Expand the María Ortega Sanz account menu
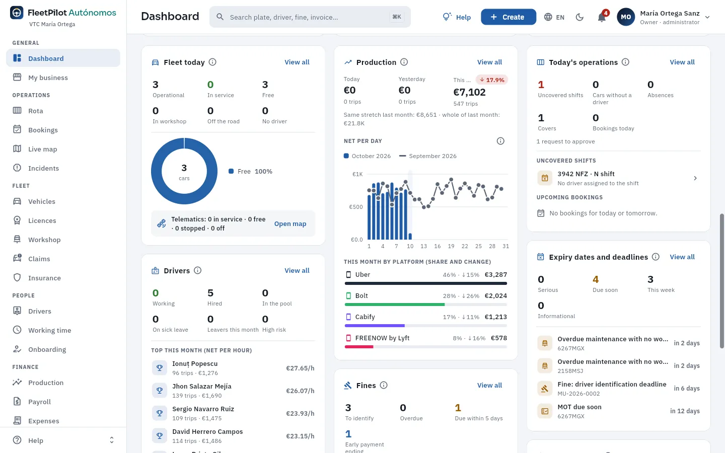 point(663,17)
